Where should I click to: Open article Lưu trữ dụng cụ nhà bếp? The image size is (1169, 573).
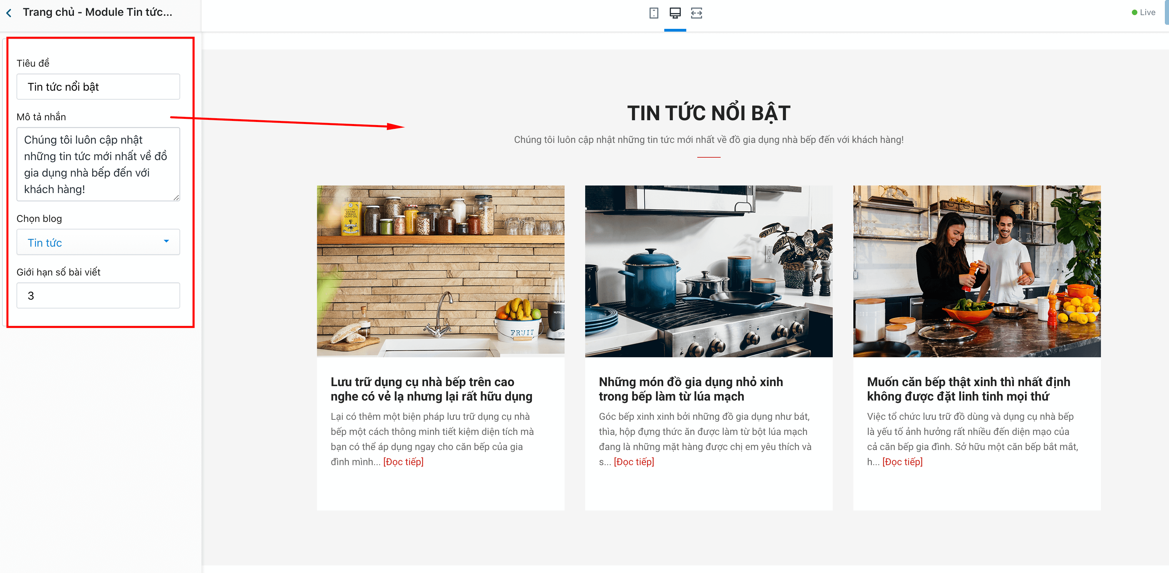click(431, 389)
